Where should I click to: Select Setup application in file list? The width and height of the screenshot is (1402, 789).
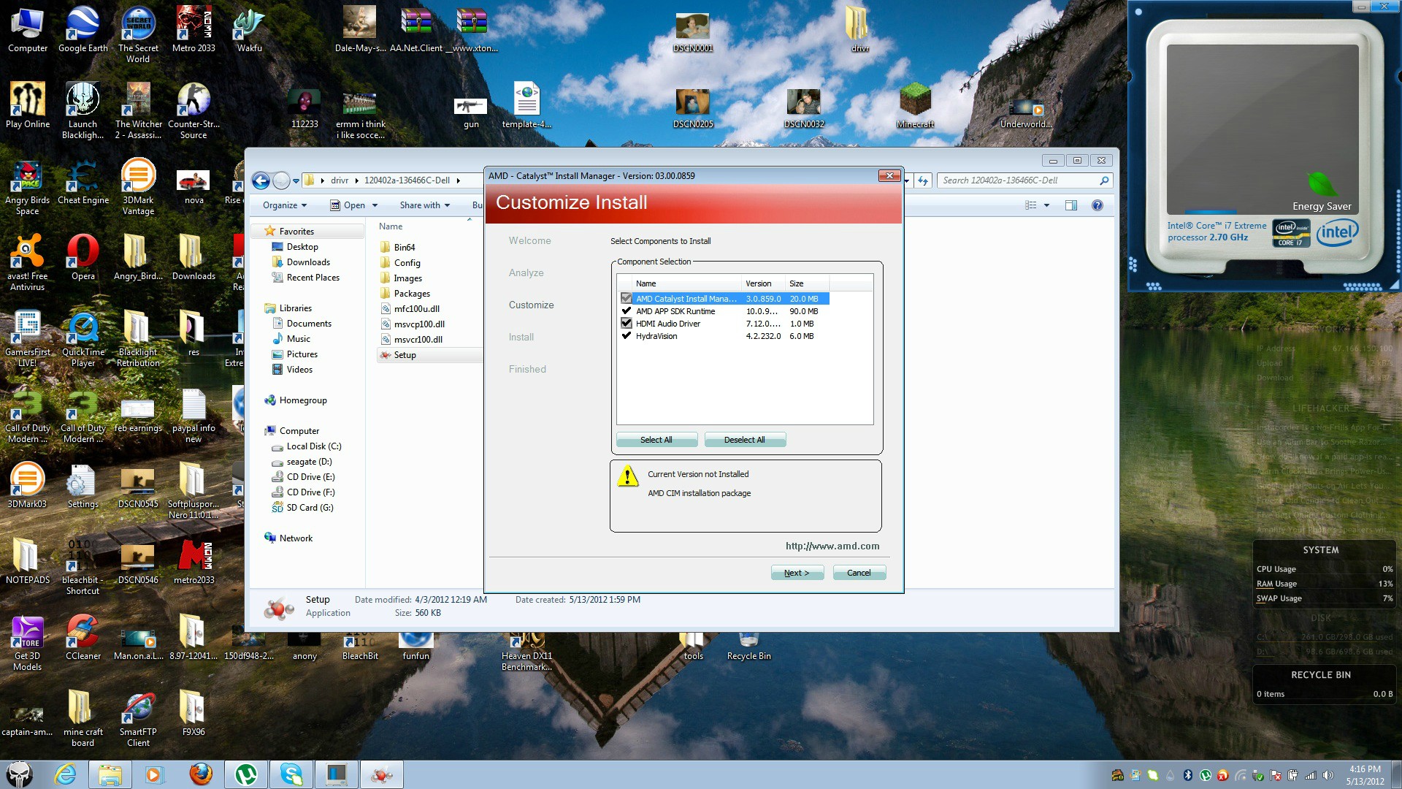click(x=405, y=355)
